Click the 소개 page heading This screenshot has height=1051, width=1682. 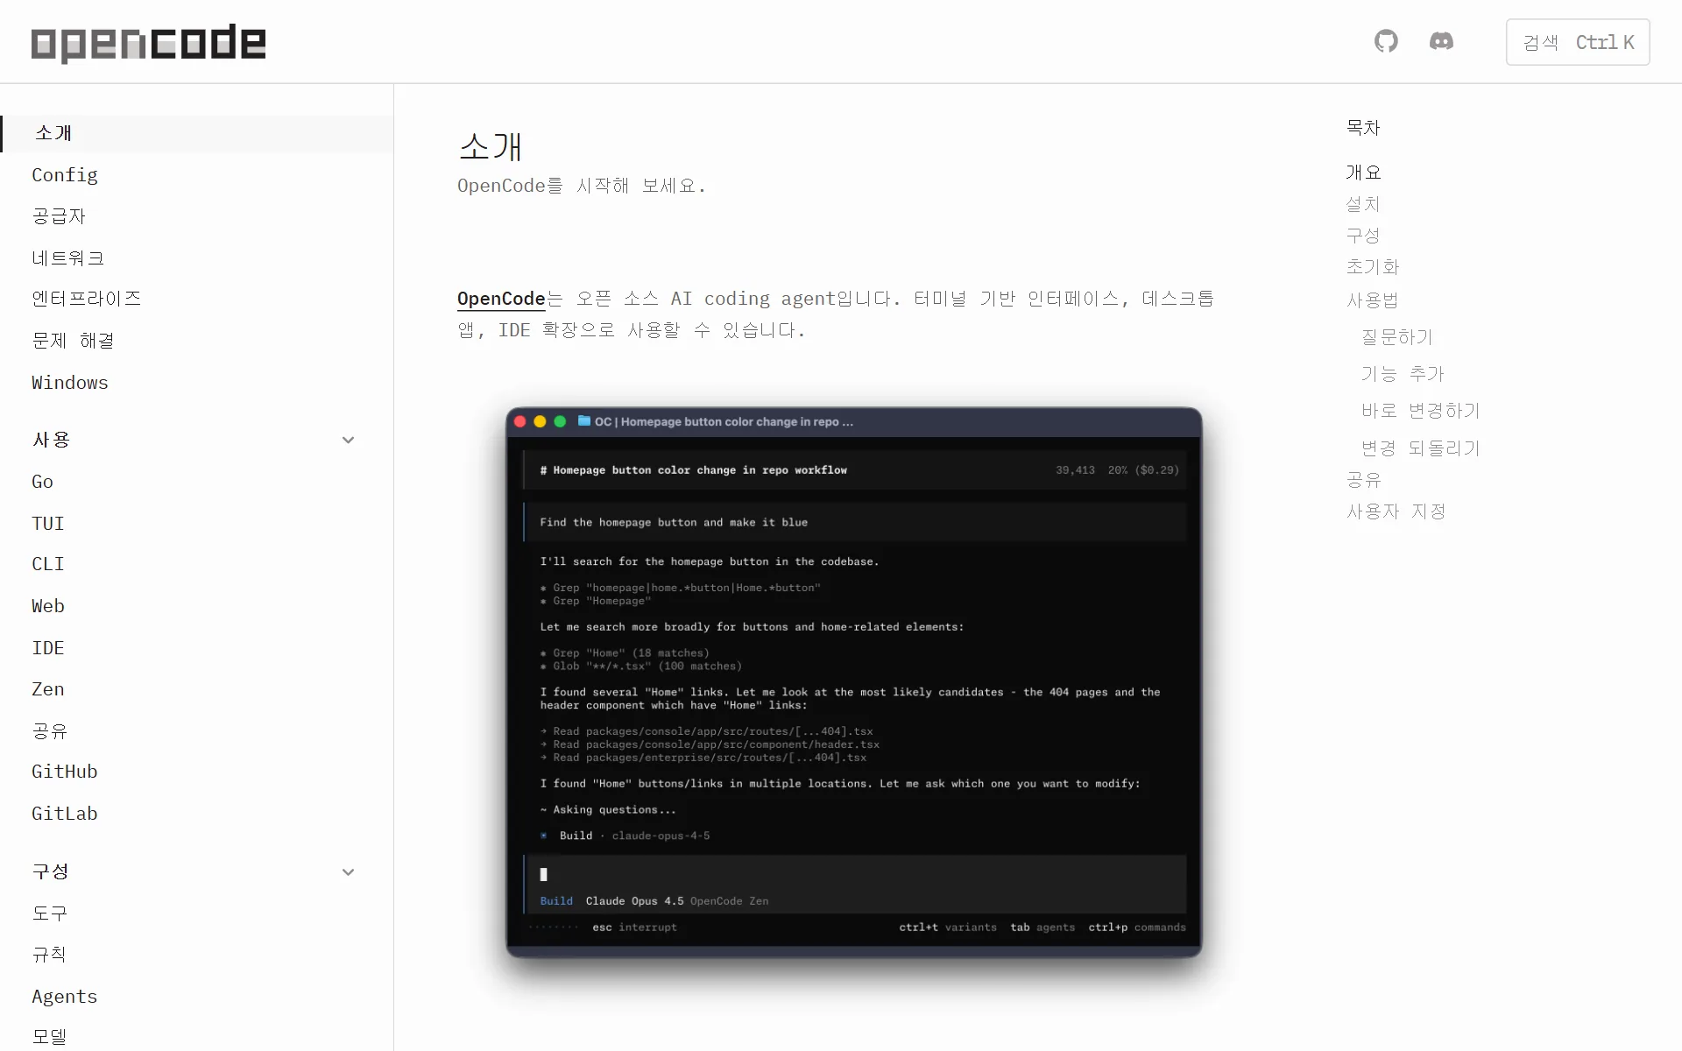(x=491, y=146)
